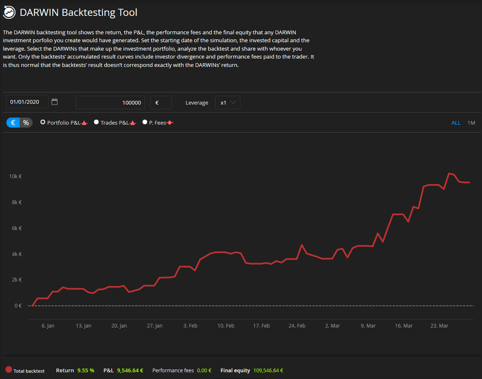
Task: Click the 0 € axis label
Action: click(18, 305)
